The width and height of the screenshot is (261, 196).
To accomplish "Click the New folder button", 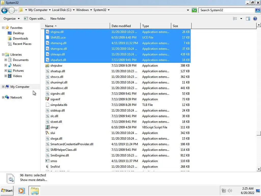I will click(x=58, y=19).
